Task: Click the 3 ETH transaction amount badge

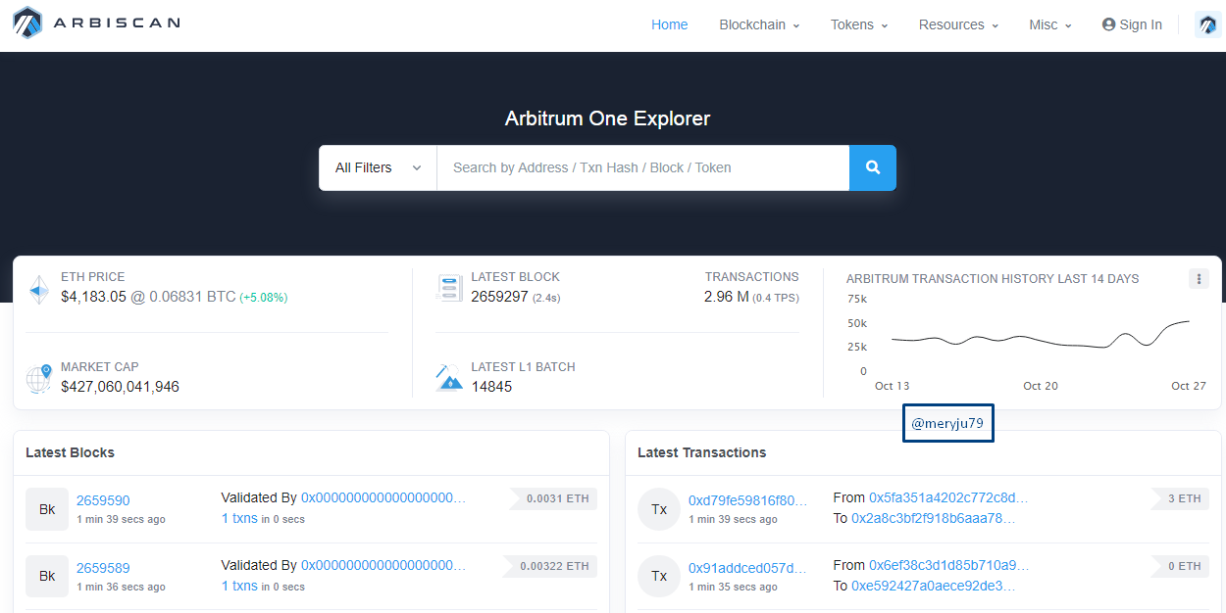Action: pos(1182,498)
